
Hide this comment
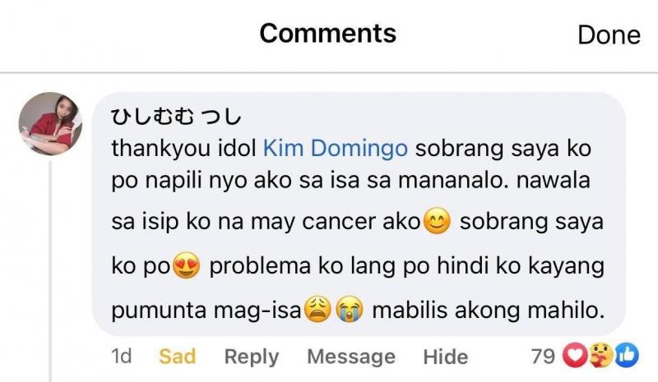click(x=445, y=357)
